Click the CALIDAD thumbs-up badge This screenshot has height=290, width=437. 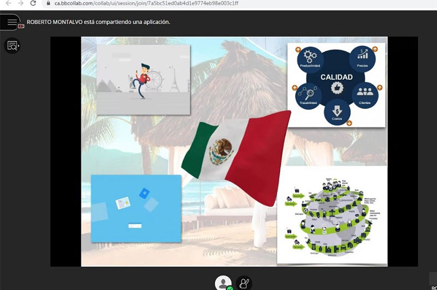tap(336, 88)
